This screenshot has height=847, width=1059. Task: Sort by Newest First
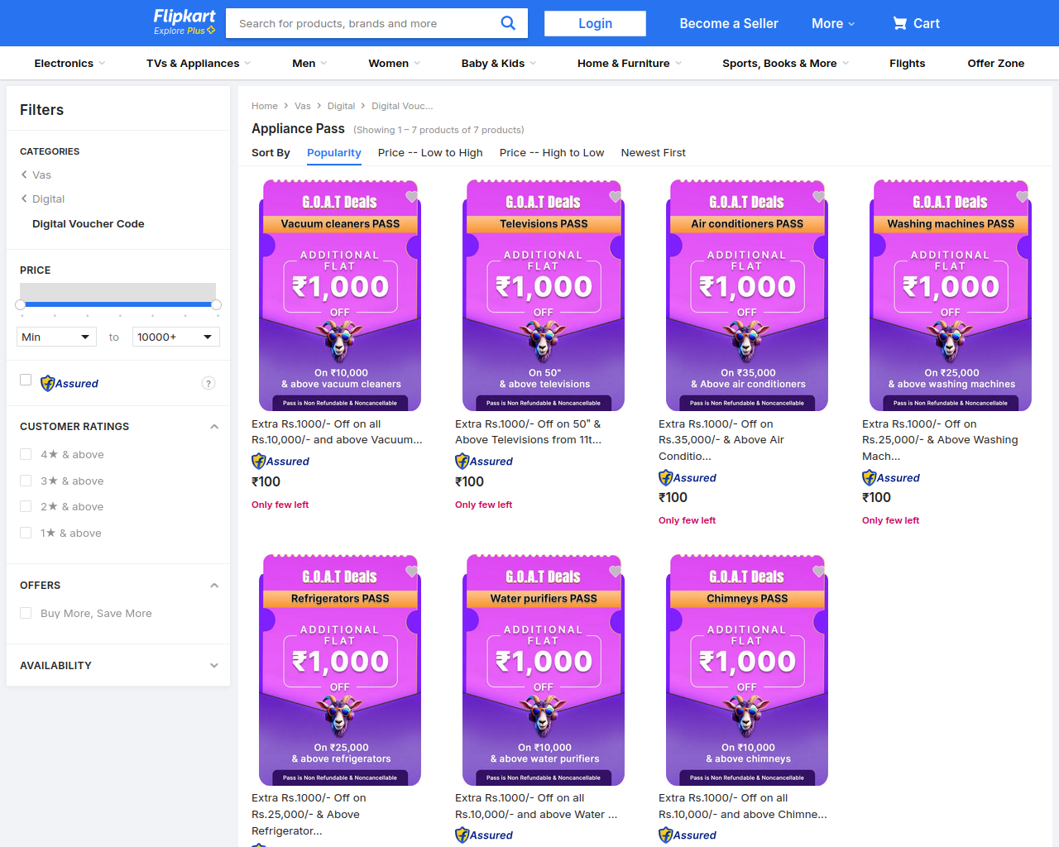[x=654, y=152]
